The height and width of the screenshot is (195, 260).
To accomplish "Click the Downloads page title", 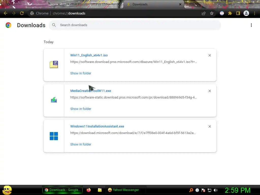I will [x=31, y=25].
